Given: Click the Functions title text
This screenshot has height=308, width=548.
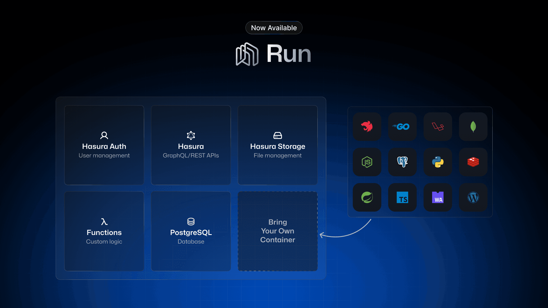Looking at the screenshot, I should pos(104,232).
